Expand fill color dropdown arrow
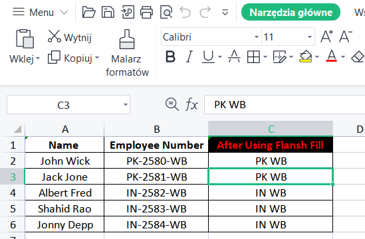Viewport: 365px width, 239px height. [317, 56]
